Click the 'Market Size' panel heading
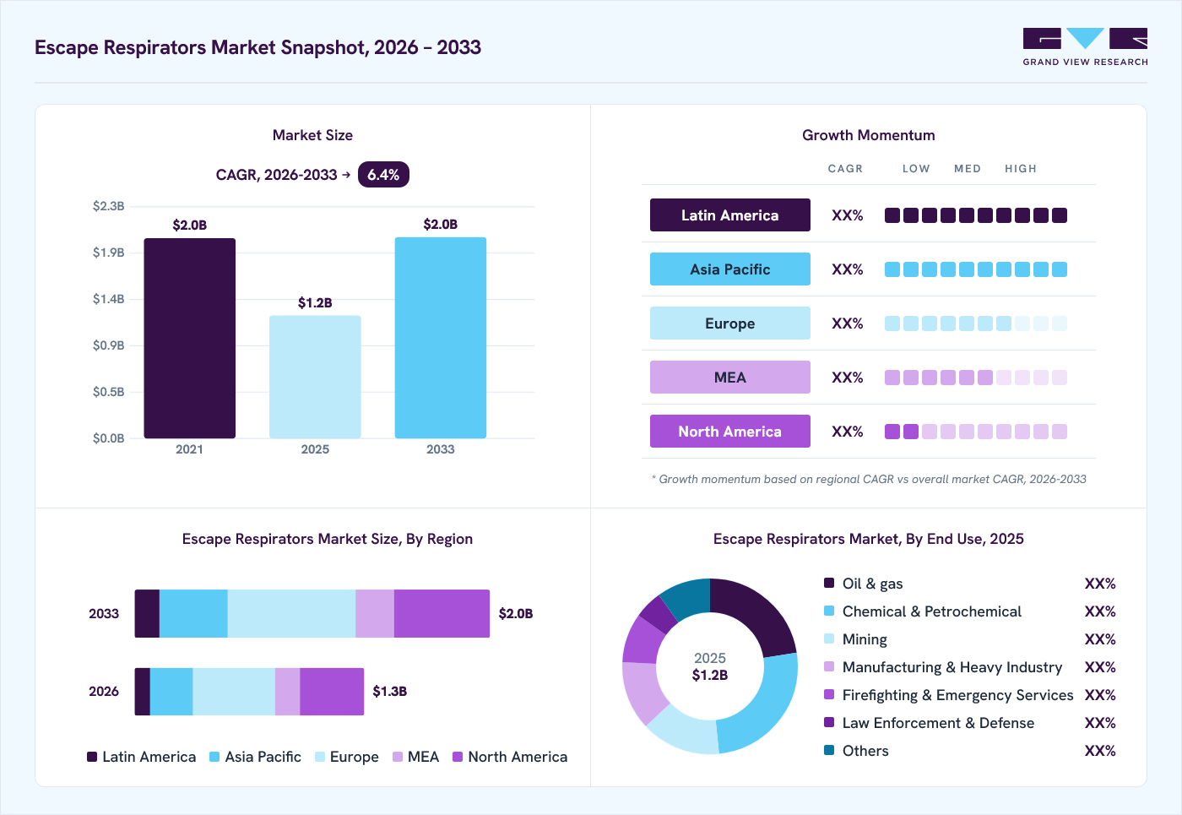The image size is (1182, 815). pyautogui.click(x=312, y=135)
